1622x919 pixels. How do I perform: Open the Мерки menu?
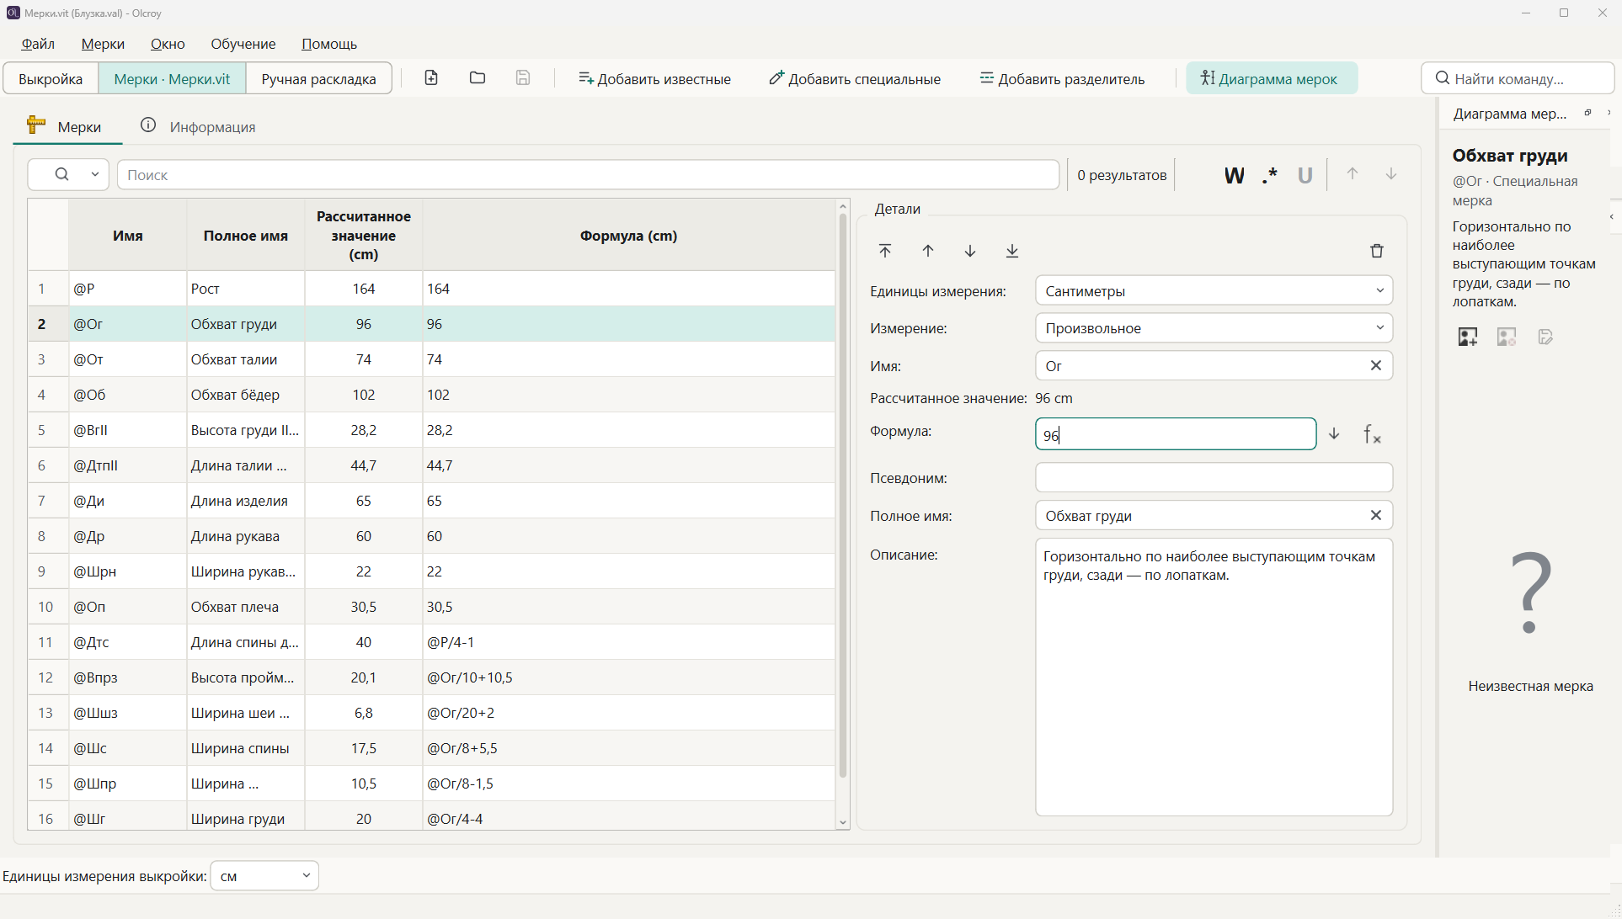coord(103,44)
